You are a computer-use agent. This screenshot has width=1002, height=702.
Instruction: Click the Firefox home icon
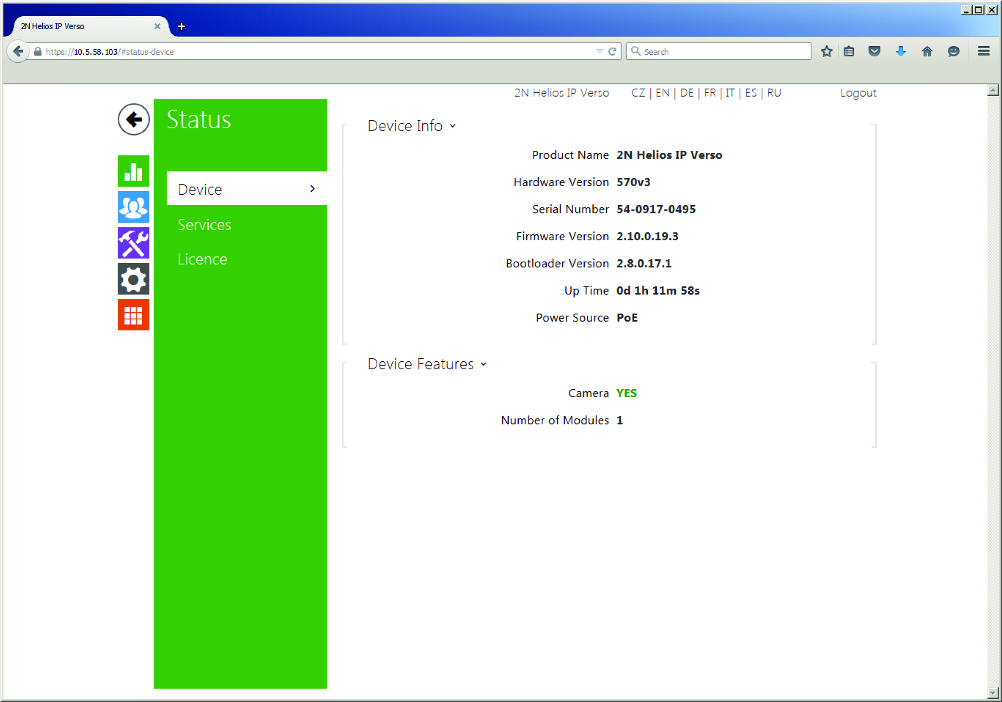tap(927, 52)
